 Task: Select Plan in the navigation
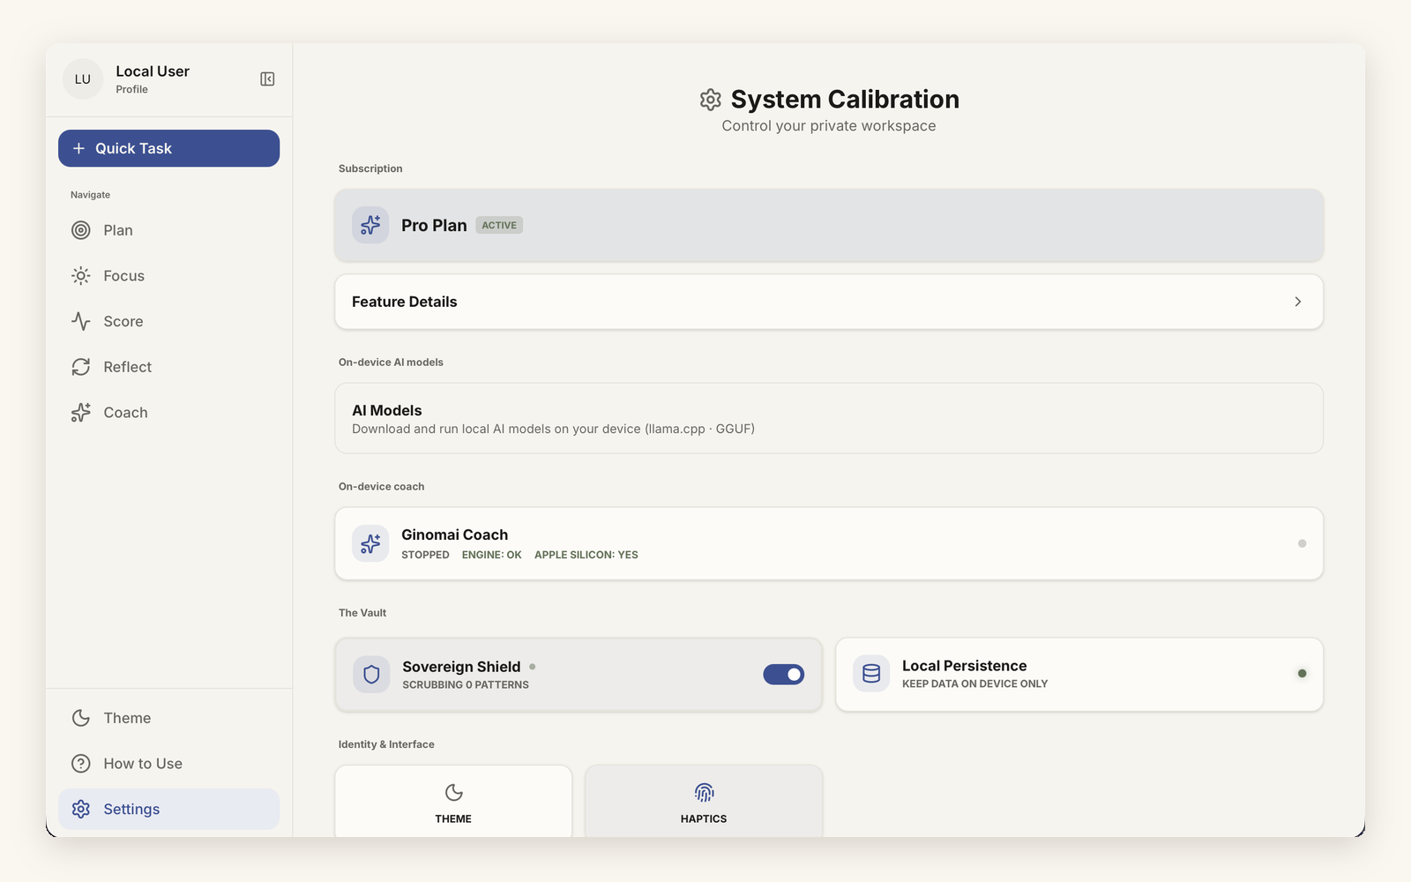(x=168, y=230)
